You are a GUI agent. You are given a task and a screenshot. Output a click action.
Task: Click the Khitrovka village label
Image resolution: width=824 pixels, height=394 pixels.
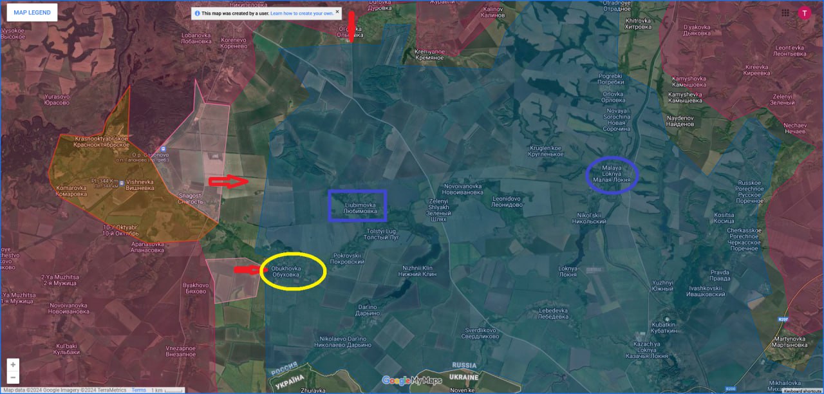(638, 23)
